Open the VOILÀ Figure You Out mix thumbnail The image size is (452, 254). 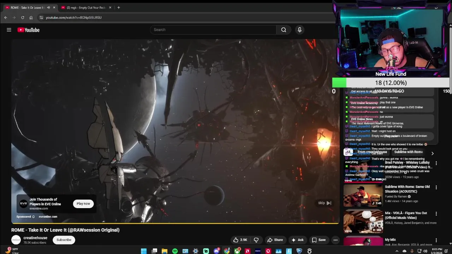click(x=363, y=222)
